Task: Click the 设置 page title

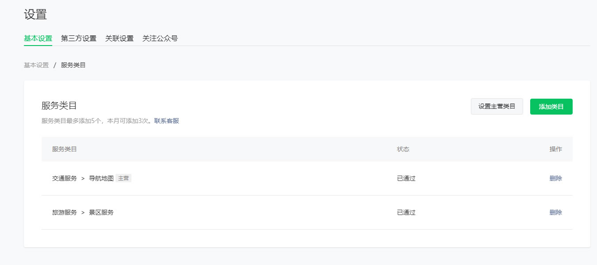Action: pos(35,14)
